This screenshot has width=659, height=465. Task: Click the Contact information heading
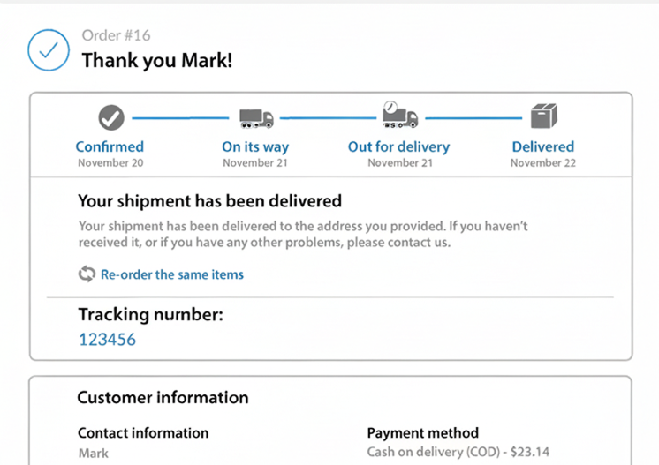[143, 433]
